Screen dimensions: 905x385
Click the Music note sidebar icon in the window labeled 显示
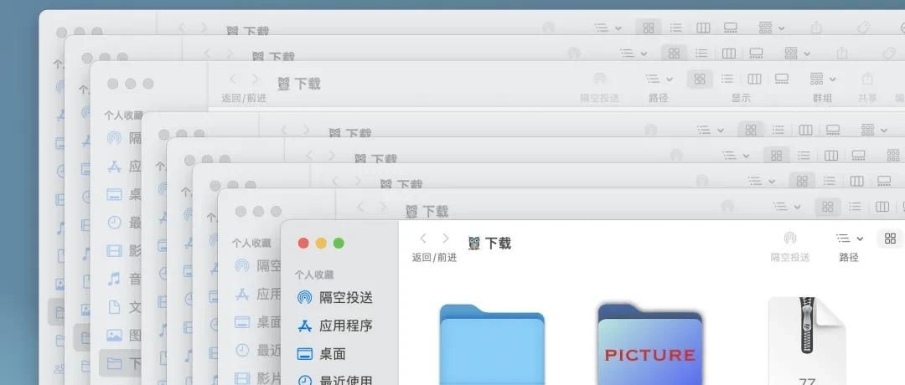[x=114, y=279]
